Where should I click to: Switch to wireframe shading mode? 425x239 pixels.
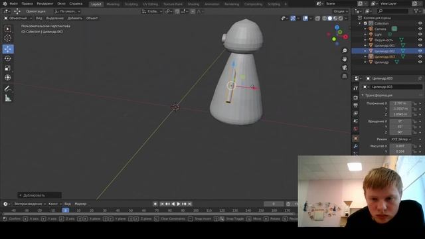click(325, 18)
